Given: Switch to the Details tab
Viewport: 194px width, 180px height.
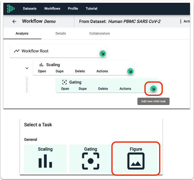Looking at the screenshot, I should pos(61,33).
